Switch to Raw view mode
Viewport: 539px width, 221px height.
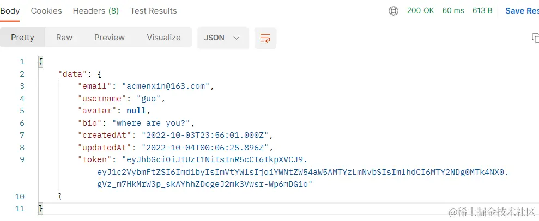64,38
